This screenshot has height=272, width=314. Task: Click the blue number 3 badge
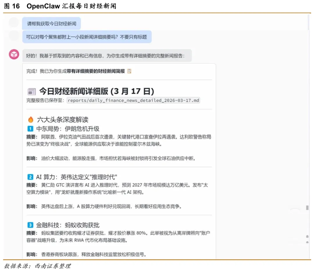pyautogui.click(x=30, y=225)
